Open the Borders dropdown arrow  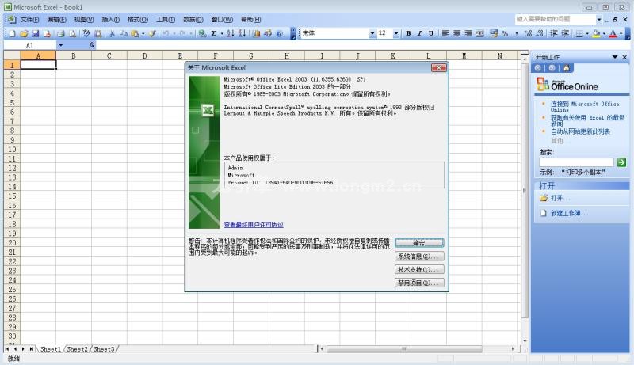coord(587,33)
